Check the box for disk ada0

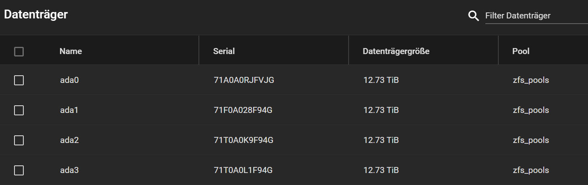pos(19,80)
